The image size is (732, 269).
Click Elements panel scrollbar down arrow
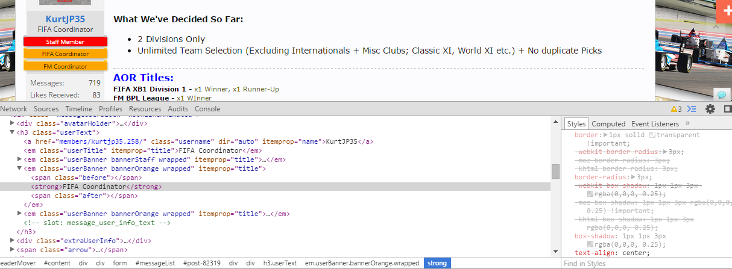pos(555,253)
